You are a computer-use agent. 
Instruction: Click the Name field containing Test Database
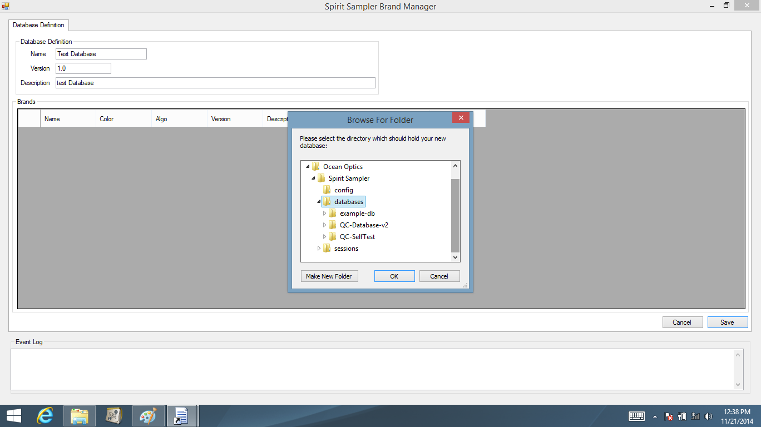(x=101, y=54)
